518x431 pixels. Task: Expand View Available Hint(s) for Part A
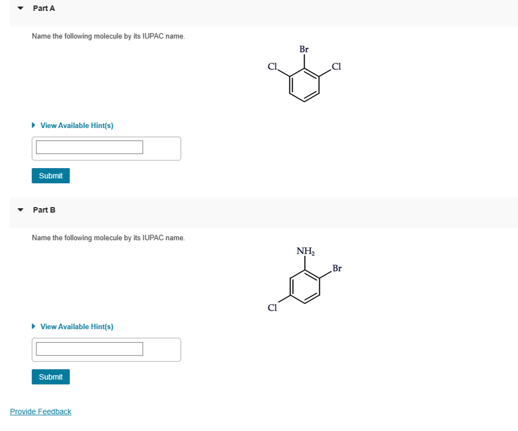coord(76,125)
